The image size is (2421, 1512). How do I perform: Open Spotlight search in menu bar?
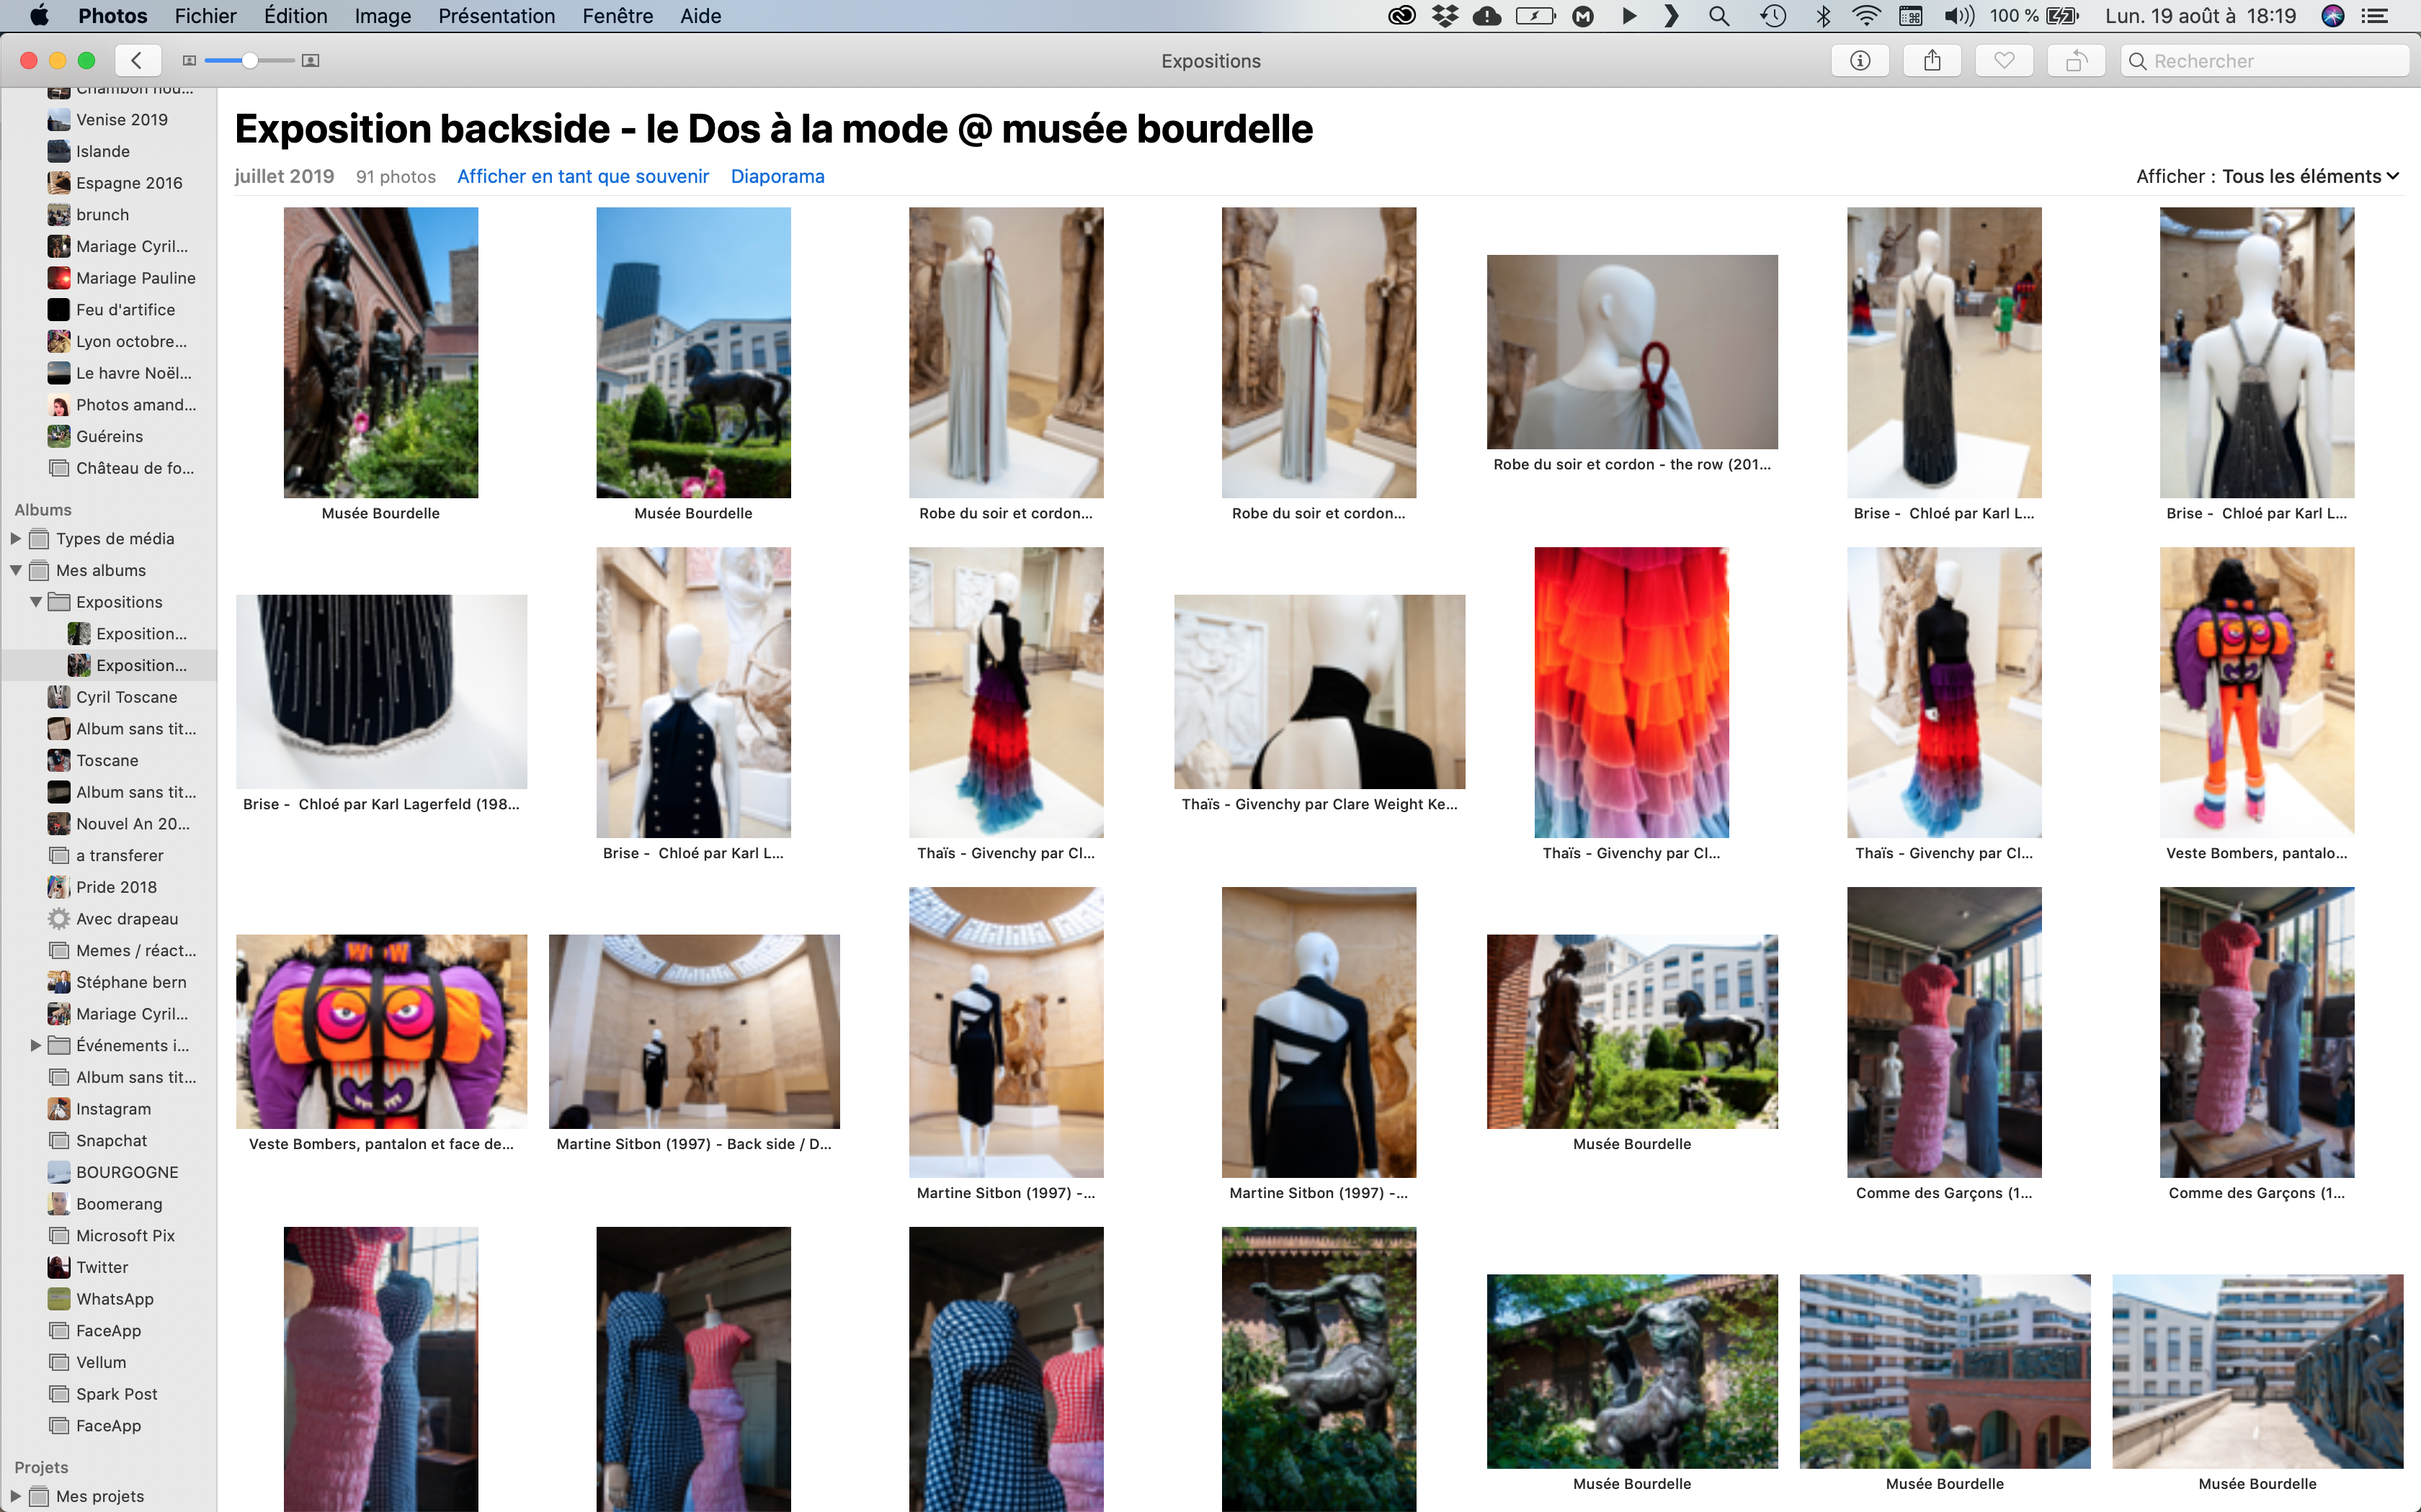click(1718, 16)
